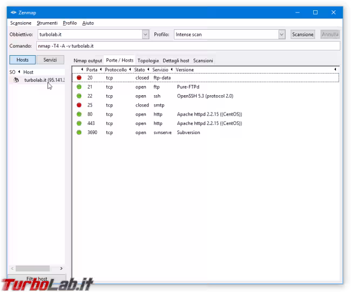Open the Profilo menu
This screenshot has width=351, height=292.
click(x=70, y=23)
